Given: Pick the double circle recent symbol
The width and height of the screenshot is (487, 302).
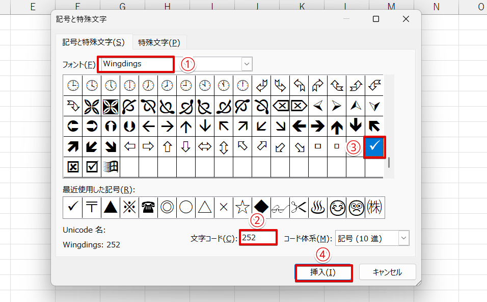Looking at the screenshot, I should [167, 207].
